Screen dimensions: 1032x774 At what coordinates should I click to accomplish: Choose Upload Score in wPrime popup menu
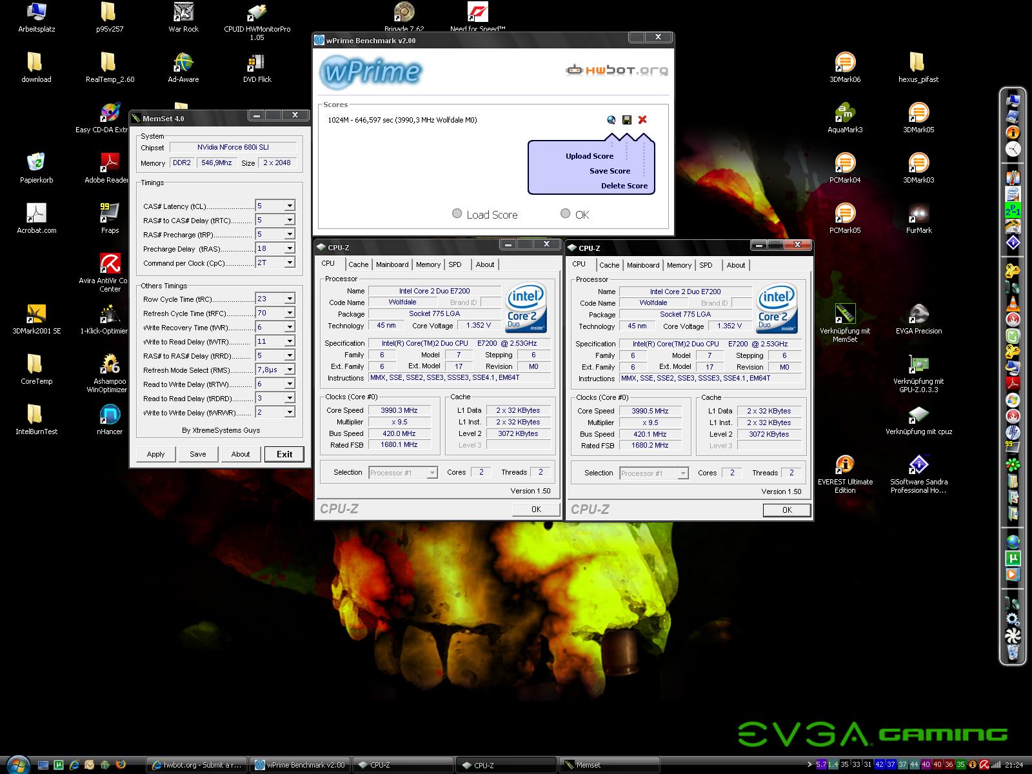pyautogui.click(x=590, y=156)
